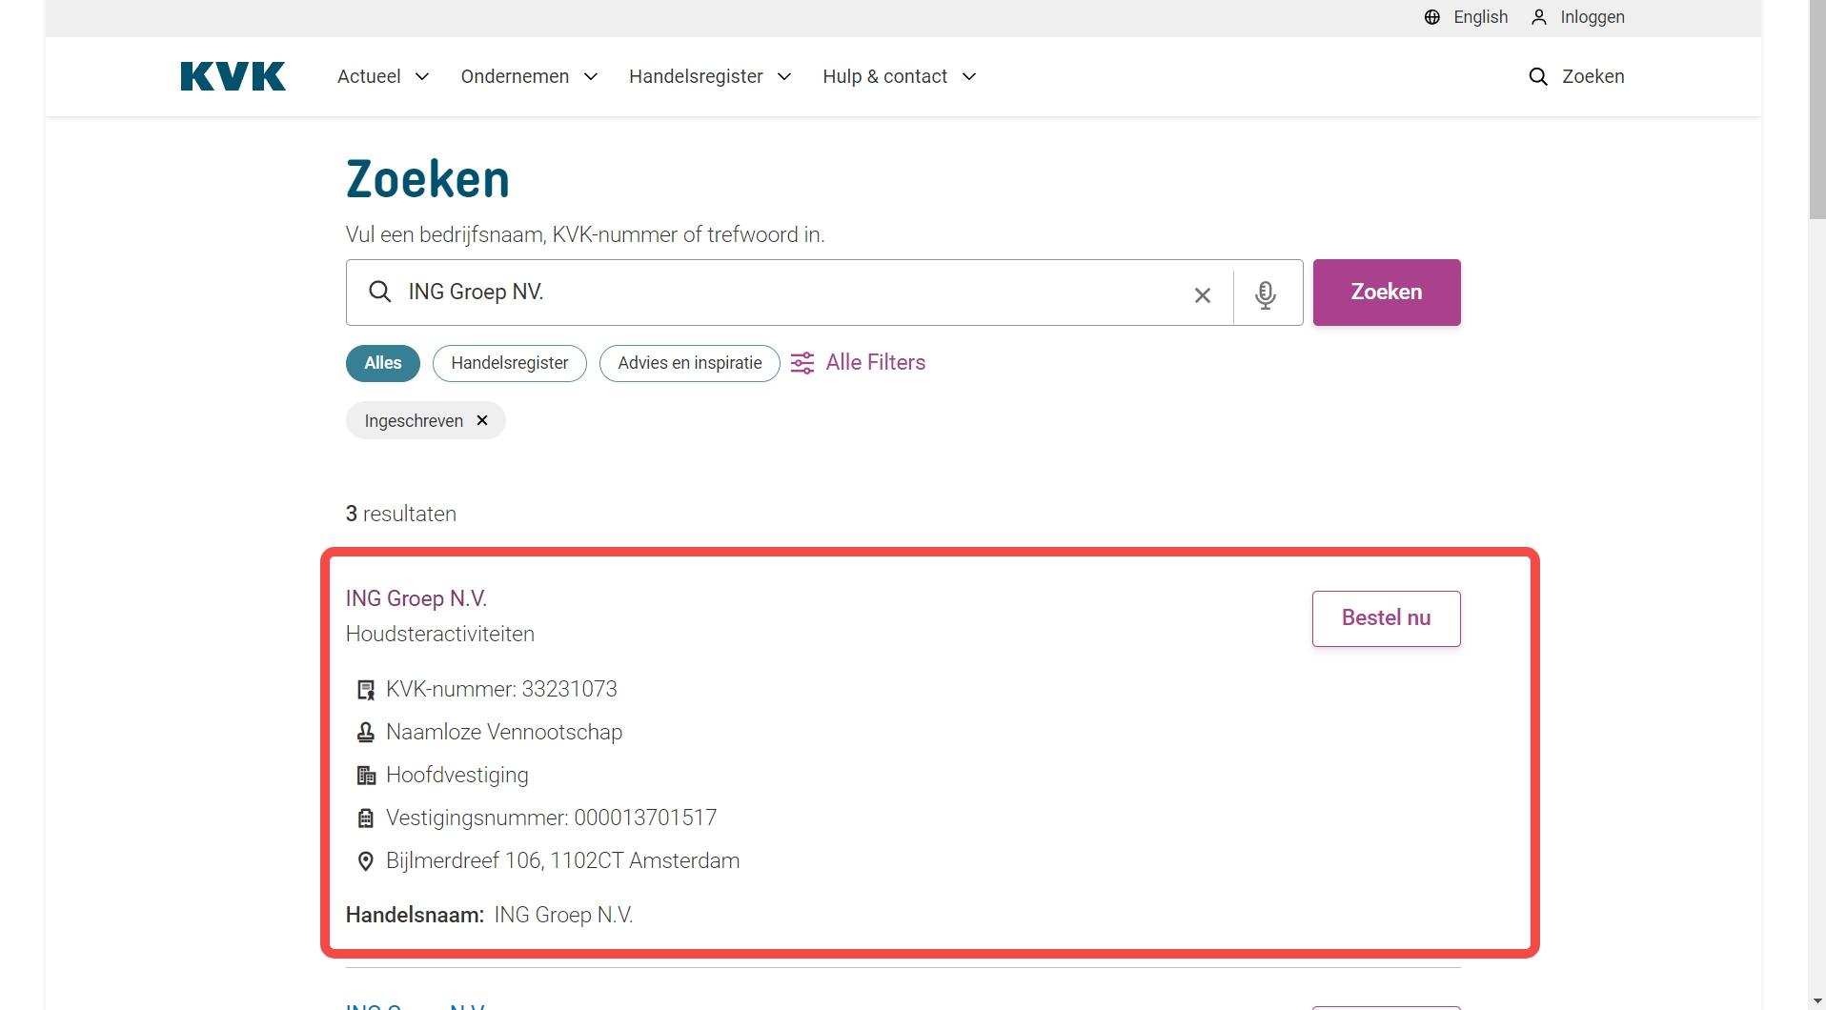Select the Advies en inspiratie pill

690,363
